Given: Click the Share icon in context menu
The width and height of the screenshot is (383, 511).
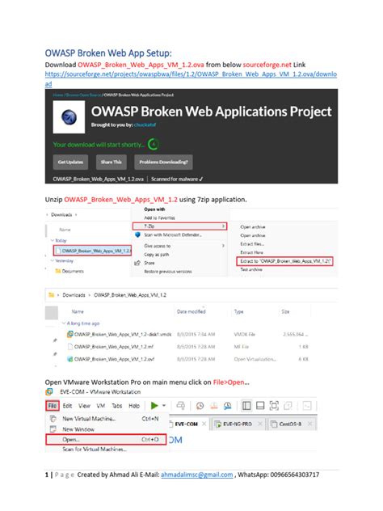Looking at the screenshot, I should point(137,263).
